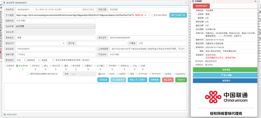The height and width of the screenshot is (118, 261).
Task: Open the 配送方式 dropdown
Action: 40,43
